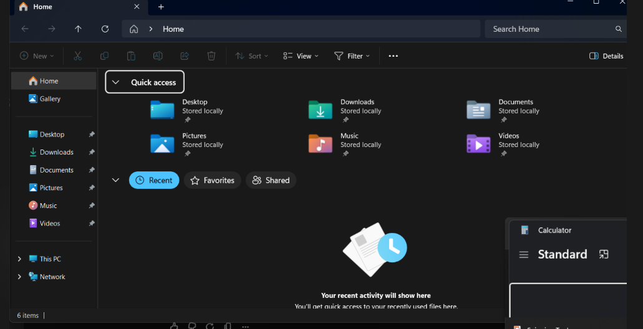Open the See more ellipsis menu
643x329 pixels.
click(x=394, y=56)
